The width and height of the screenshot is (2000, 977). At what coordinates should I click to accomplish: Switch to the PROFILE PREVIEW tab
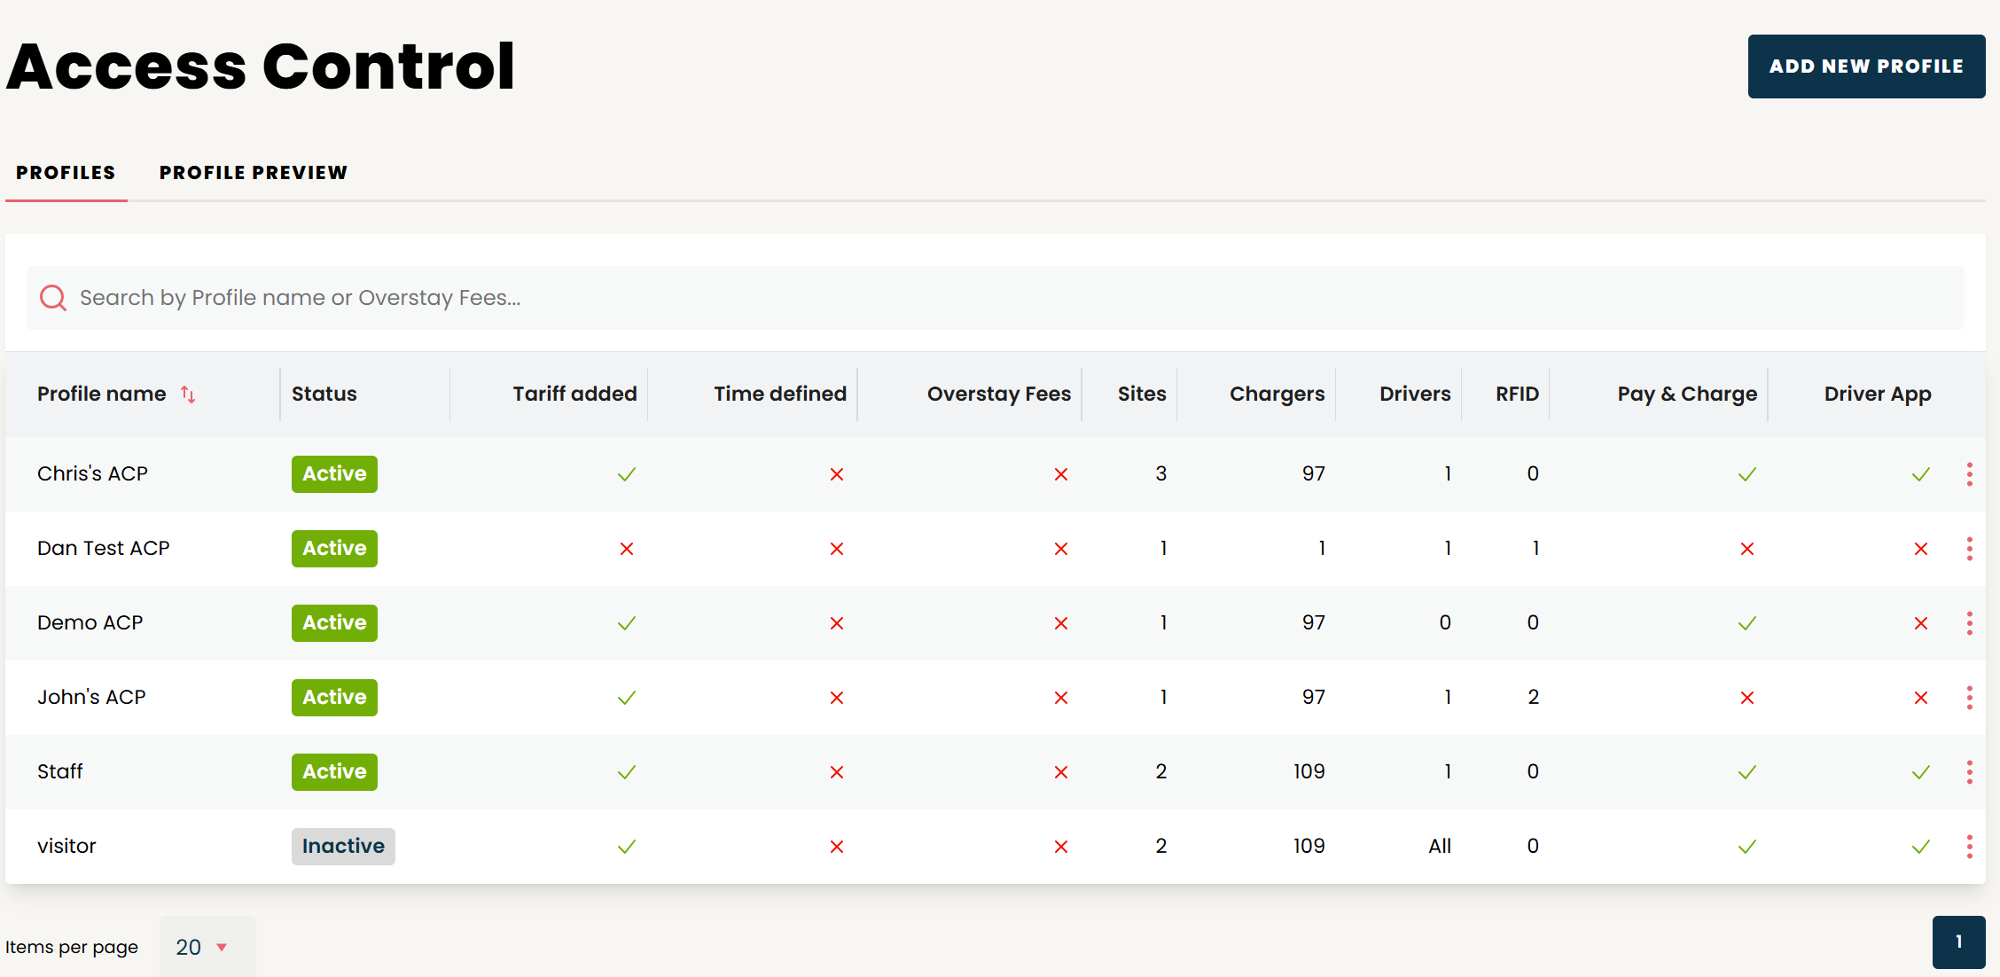[253, 172]
